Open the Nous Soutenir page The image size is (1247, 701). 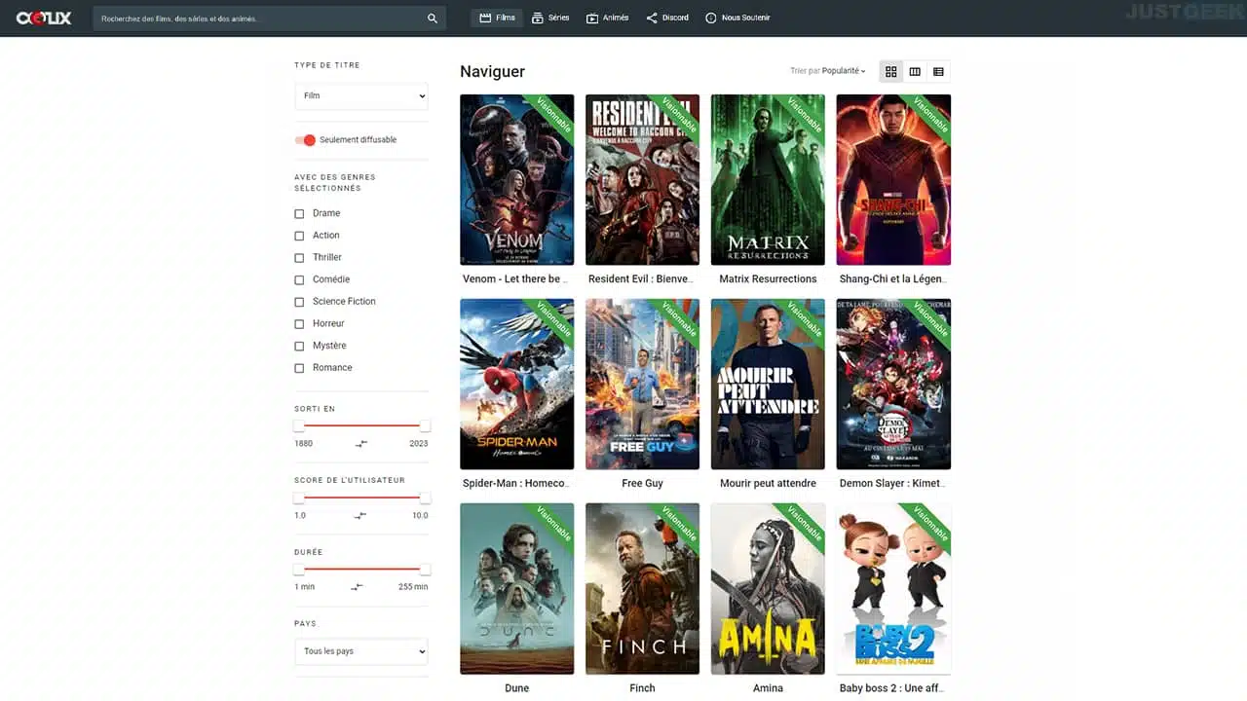point(737,18)
